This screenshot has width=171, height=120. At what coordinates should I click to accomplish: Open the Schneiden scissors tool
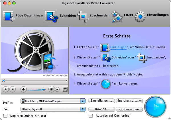[x=51, y=16]
